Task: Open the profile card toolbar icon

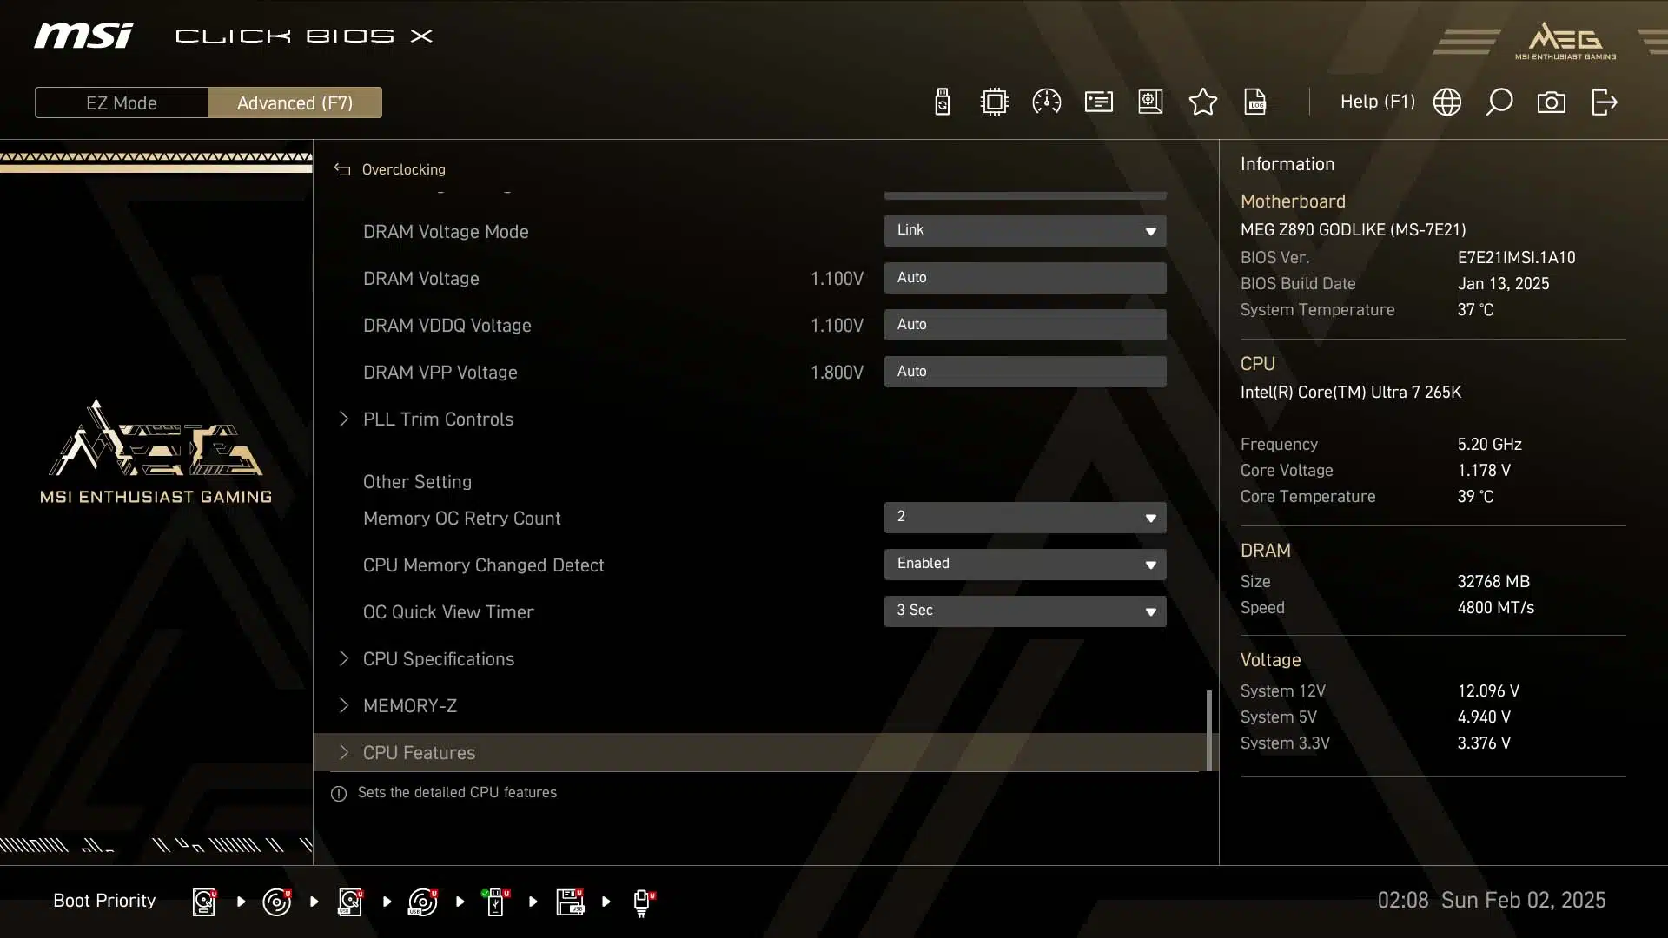Action: 1098,102
